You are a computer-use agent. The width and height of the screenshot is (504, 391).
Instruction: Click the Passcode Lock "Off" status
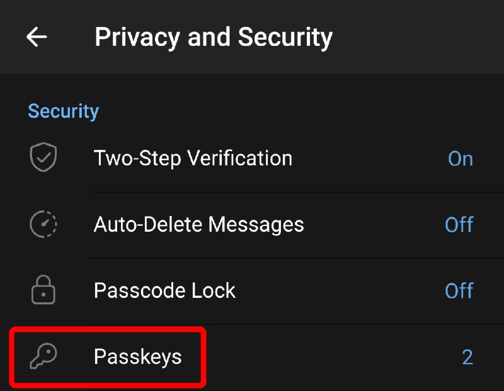459,291
